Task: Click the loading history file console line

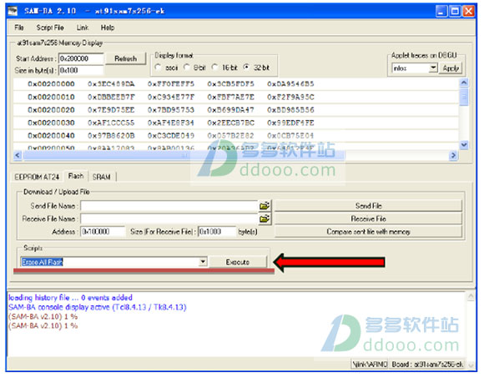Action: [70, 298]
